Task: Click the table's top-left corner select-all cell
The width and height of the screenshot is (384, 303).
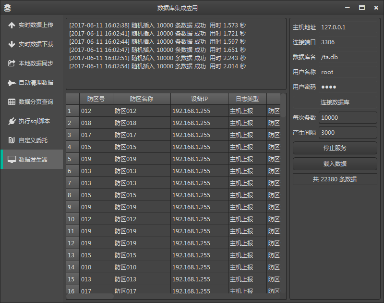Action: click(x=72, y=99)
